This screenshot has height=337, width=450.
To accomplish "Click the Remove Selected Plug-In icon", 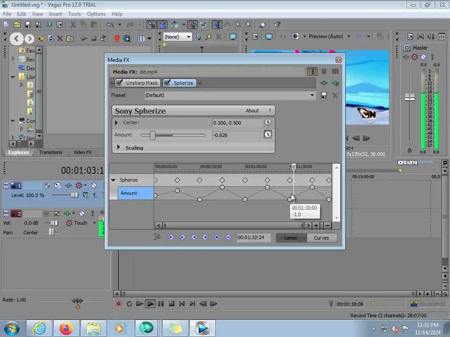I will (x=335, y=83).
